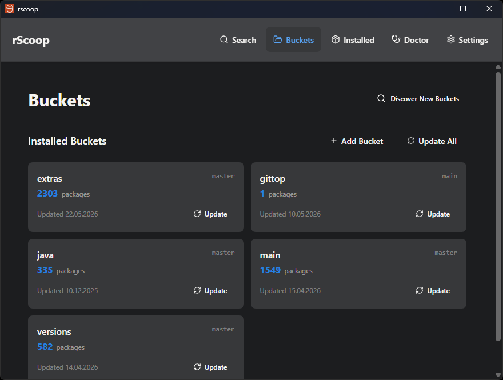This screenshot has height=380, width=503.
Task: Close the rscoop window
Action: point(489,9)
